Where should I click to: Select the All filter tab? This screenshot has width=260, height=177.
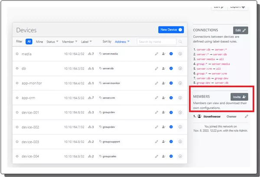[29, 42]
